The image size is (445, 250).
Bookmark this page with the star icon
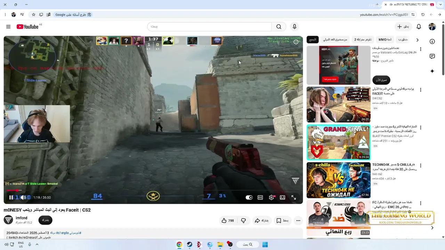(x=33, y=15)
